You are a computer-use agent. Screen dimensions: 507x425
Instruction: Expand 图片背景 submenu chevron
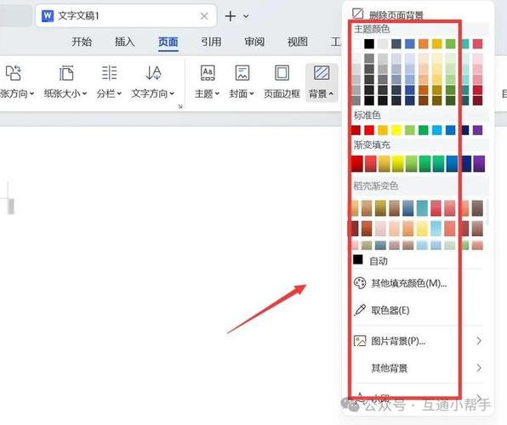coord(479,340)
